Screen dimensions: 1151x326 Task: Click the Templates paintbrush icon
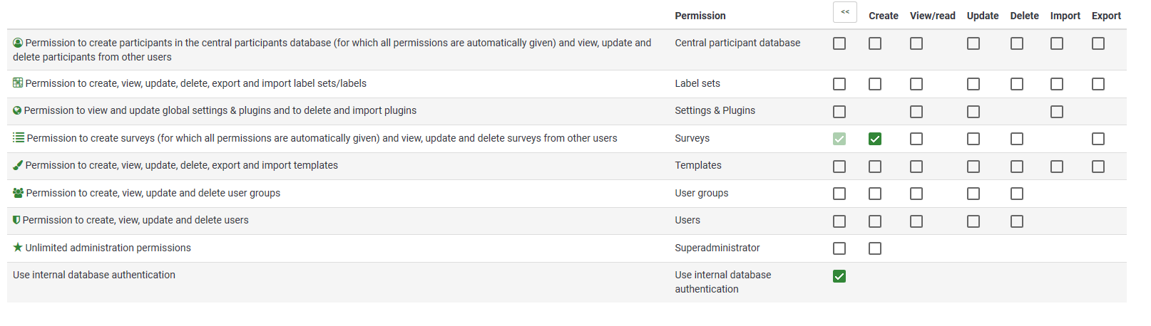tap(18, 165)
